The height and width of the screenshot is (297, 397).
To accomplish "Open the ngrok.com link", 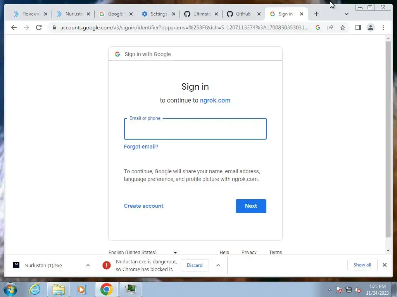I will pos(215,100).
